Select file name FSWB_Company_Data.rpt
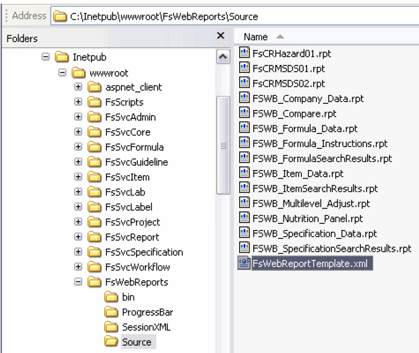This screenshot has height=353, width=419. tap(308, 99)
